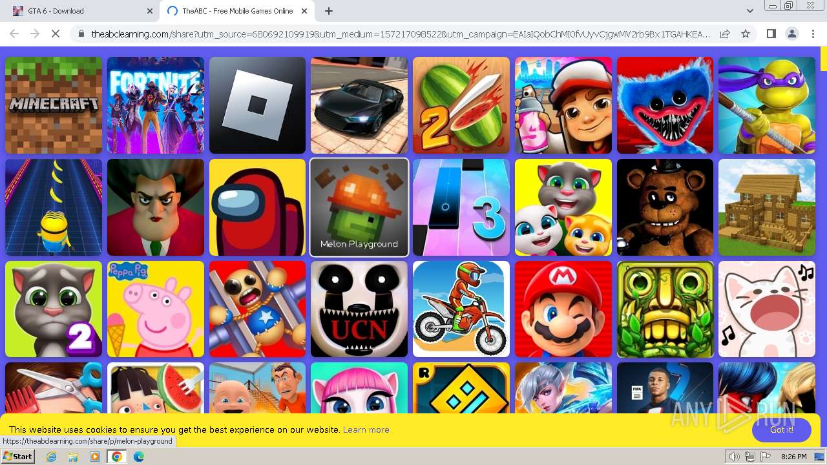Open the Geometry Dash tile
Image resolution: width=827 pixels, height=465 pixels.
point(461,387)
